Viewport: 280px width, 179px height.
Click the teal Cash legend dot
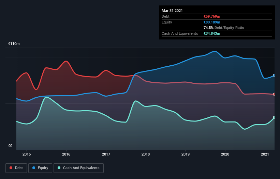pyautogui.click(x=59, y=168)
